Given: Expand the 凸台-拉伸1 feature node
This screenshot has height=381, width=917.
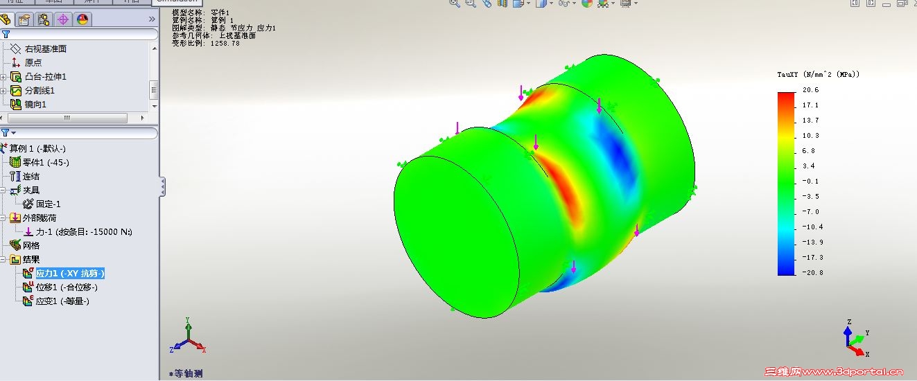Looking at the screenshot, I should pos(3,77).
